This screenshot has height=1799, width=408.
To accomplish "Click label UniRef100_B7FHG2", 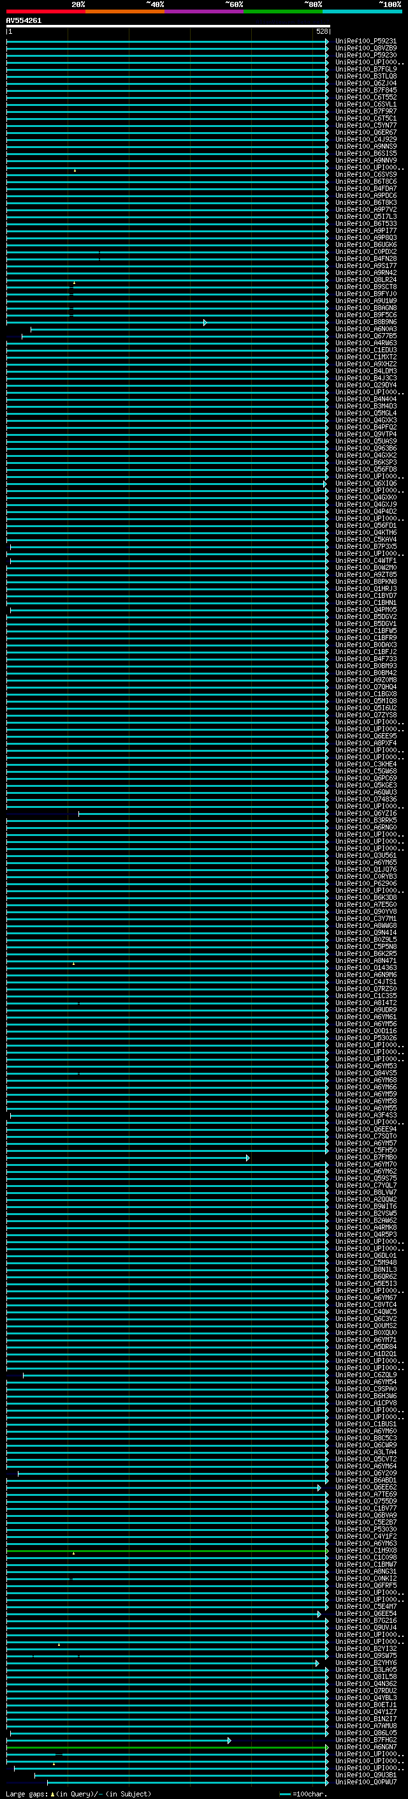I will (x=365, y=1740).
